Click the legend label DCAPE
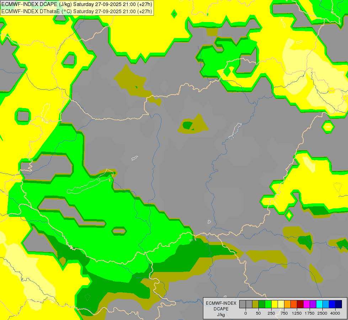Viewport: 348px width, 320px height. pos(221,309)
